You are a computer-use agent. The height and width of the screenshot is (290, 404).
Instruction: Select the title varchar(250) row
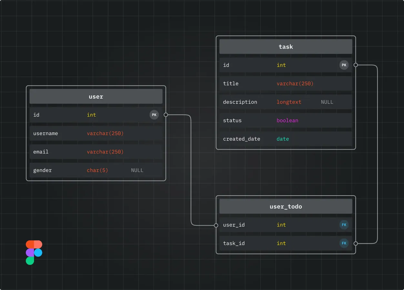click(x=286, y=83)
